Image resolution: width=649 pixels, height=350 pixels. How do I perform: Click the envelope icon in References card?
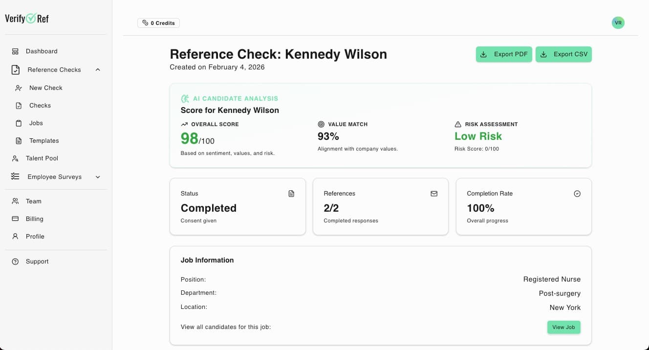pyautogui.click(x=434, y=194)
